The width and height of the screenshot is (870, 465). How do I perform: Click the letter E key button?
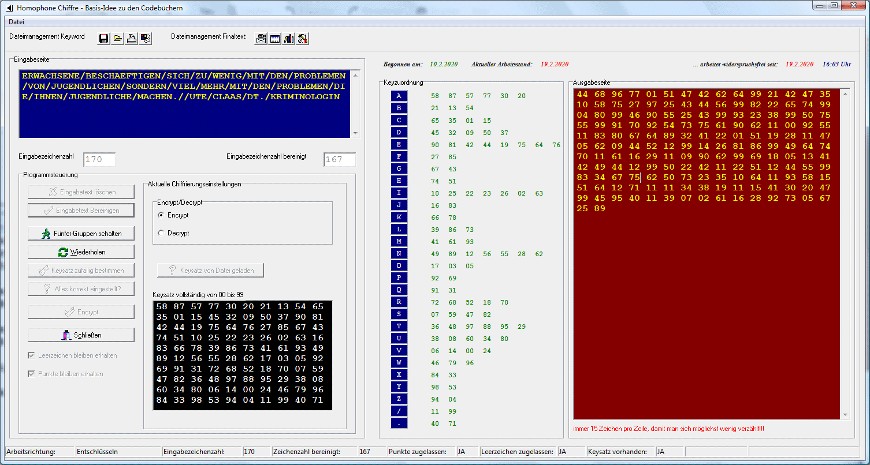[399, 144]
